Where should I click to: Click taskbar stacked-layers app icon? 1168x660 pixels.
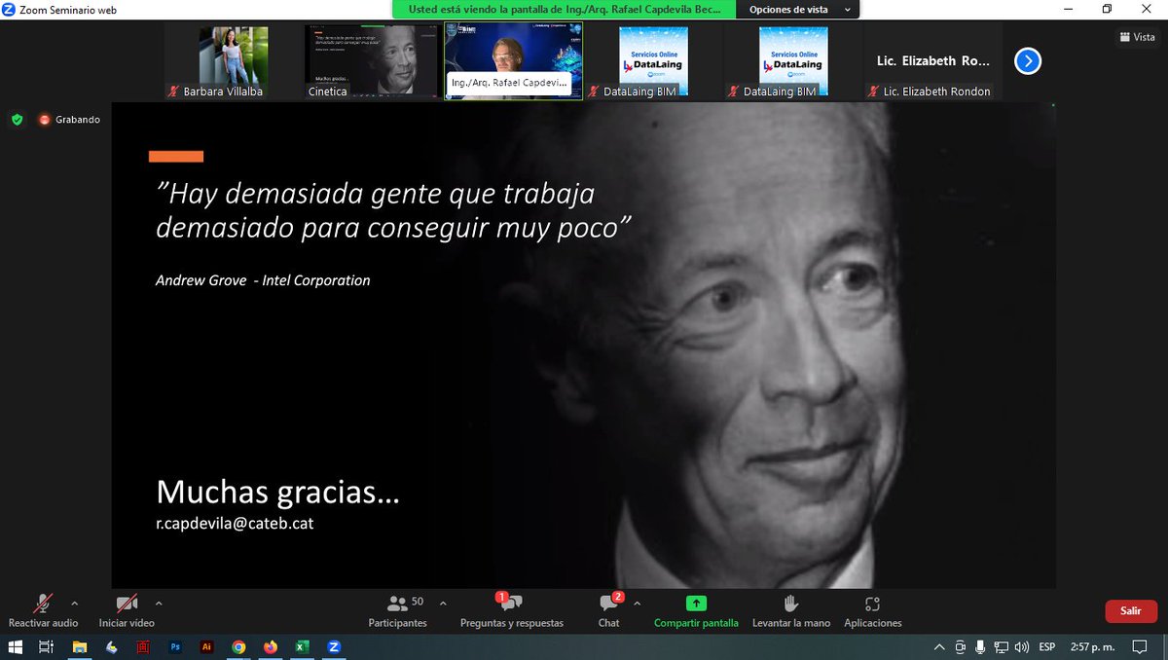tap(111, 646)
